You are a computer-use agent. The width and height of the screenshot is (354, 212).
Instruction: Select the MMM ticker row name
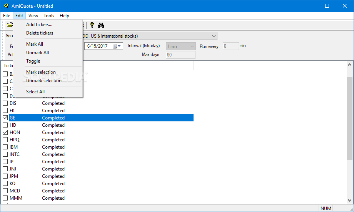click(x=16, y=198)
